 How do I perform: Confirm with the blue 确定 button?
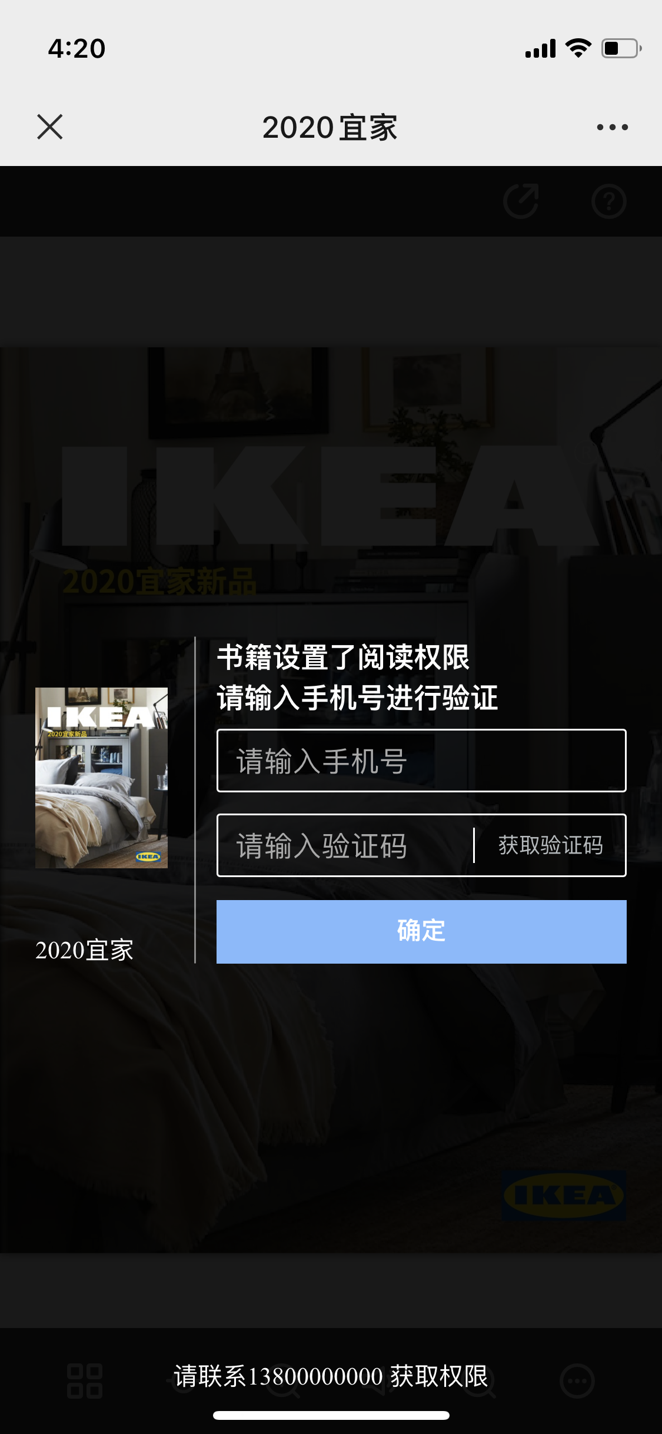point(421,931)
